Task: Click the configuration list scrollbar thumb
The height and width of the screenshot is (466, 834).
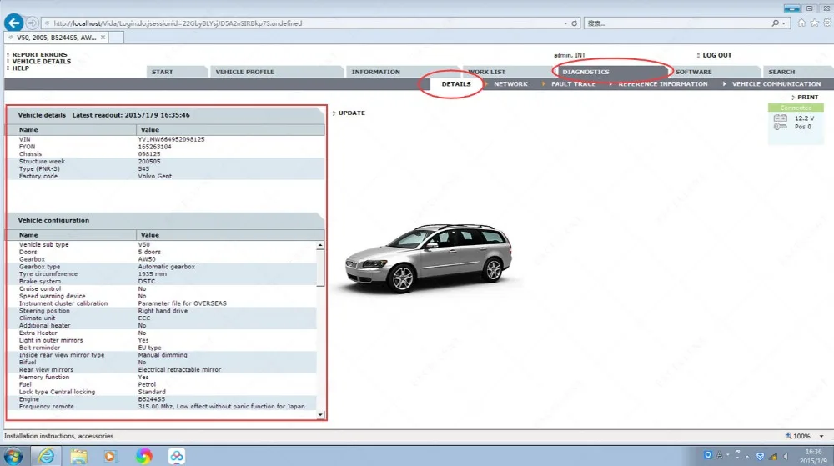Action: point(320,268)
